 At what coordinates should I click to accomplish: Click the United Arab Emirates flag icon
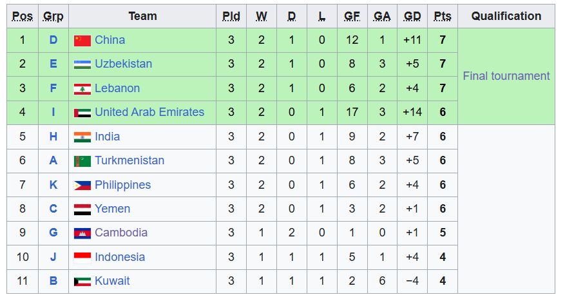82,113
